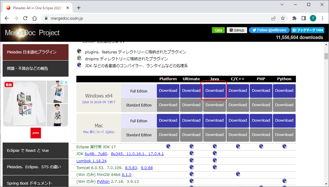This screenshot has width=329, height=187.
Task: Click the white long-sleeve shirt ad image
Action: click(x=24, y=103)
